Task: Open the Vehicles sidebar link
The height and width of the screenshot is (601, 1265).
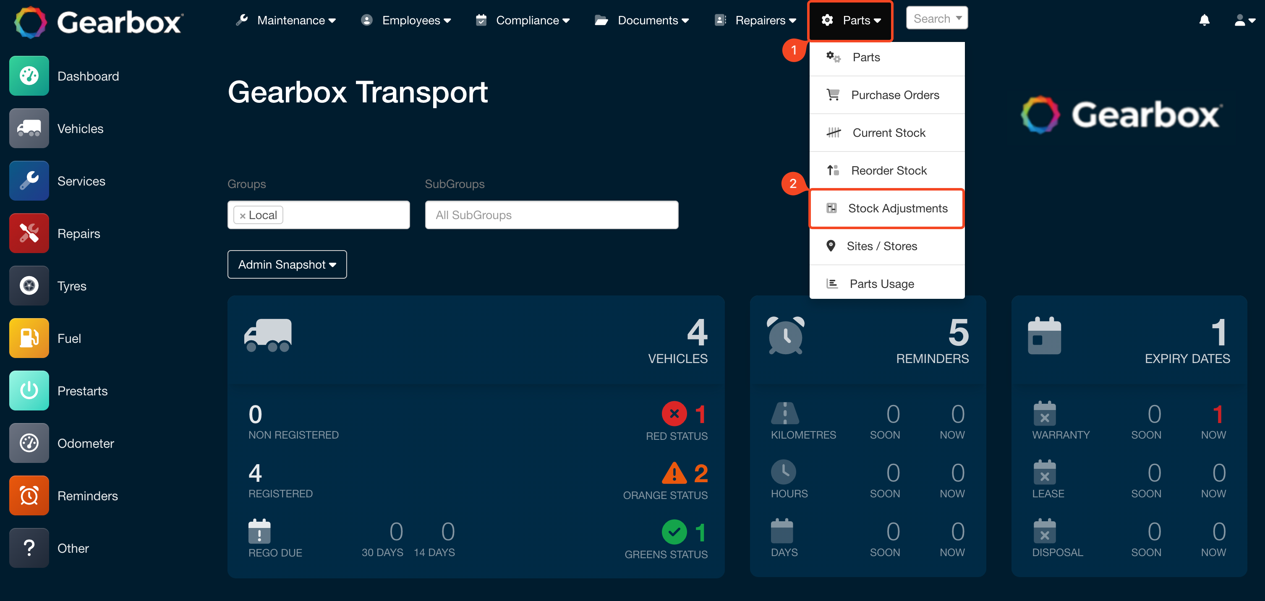Action: click(81, 129)
